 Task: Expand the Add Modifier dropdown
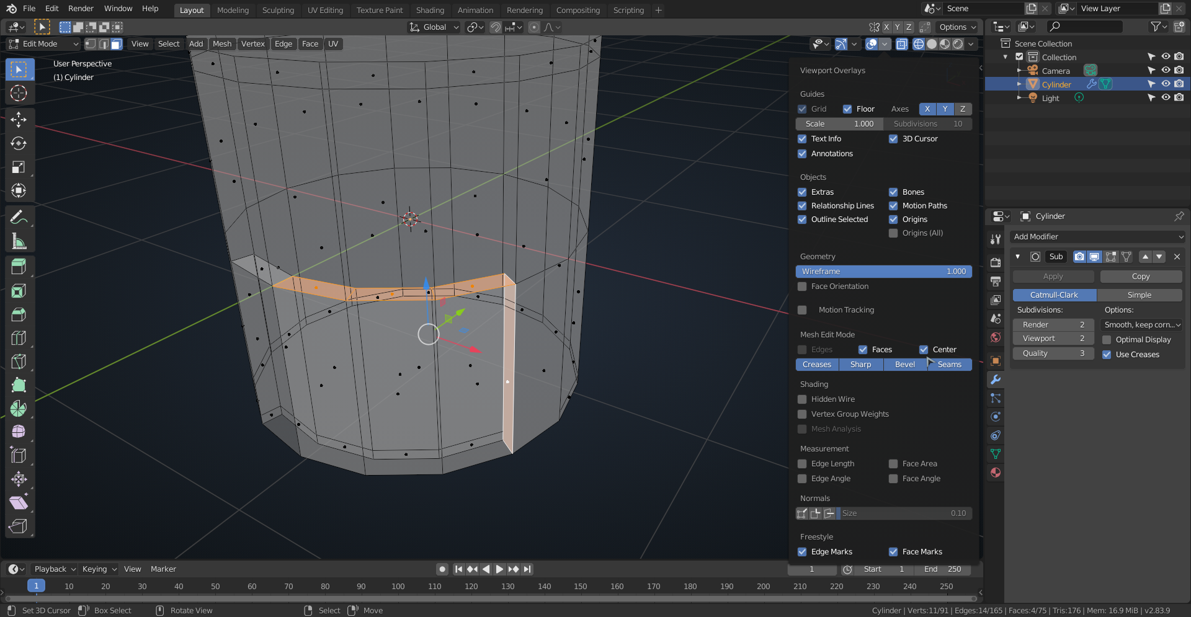pos(1097,237)
